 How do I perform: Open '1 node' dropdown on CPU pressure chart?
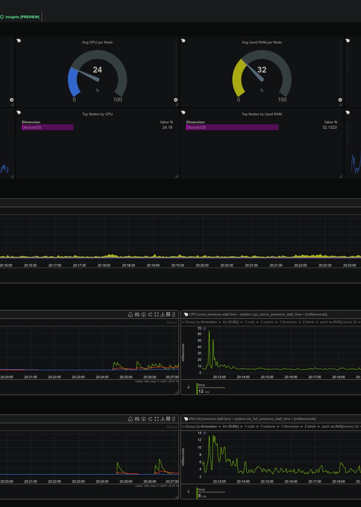click(x=251, y=322)
